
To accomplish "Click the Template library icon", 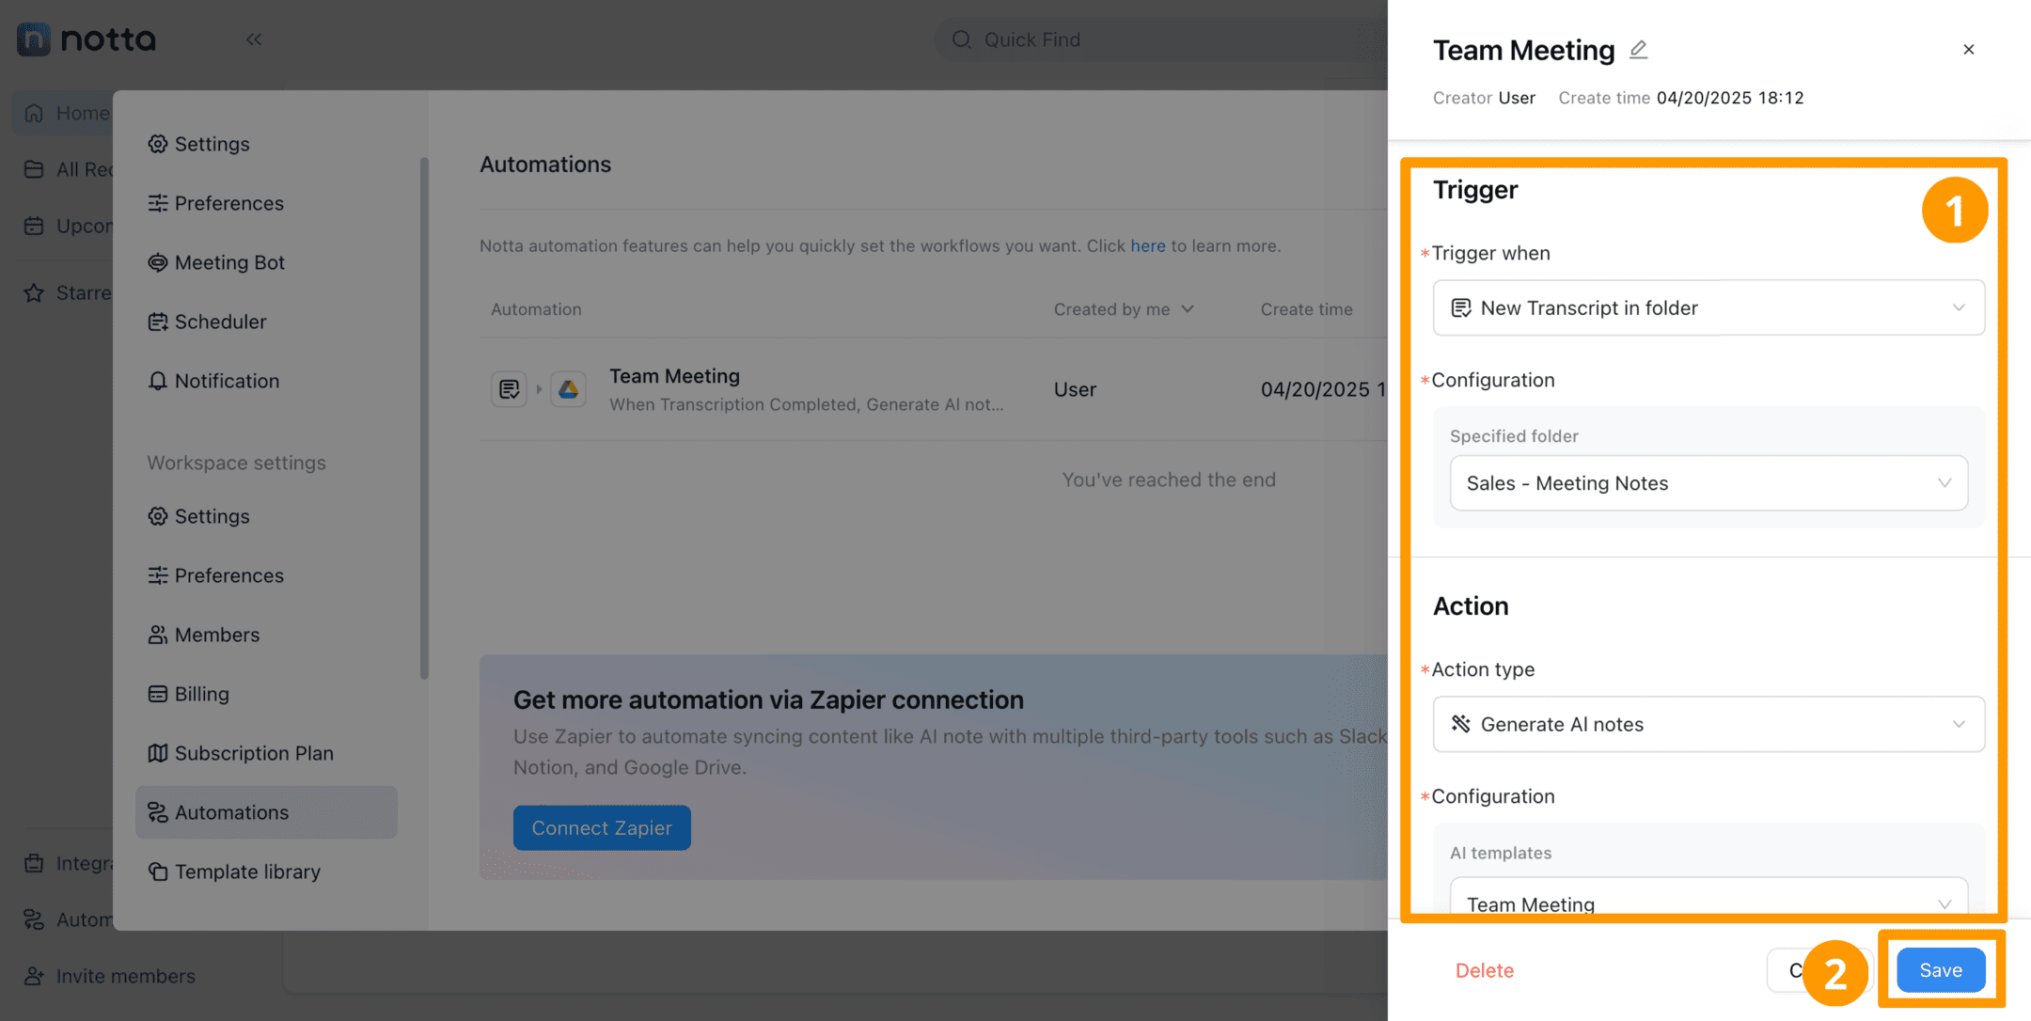I will tap(158, 872).
